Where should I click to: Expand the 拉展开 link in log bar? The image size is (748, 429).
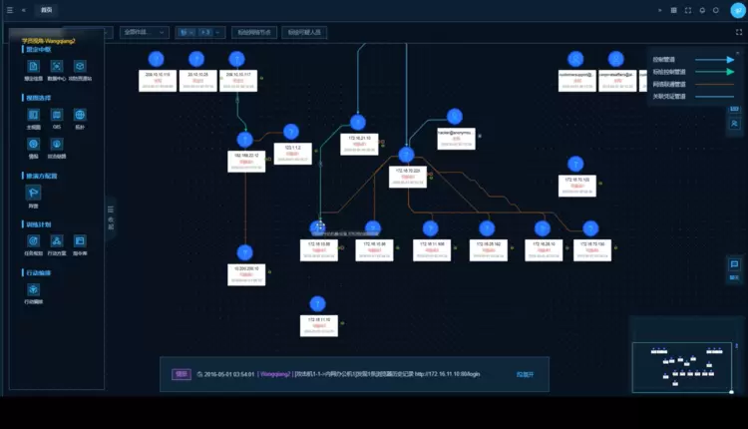pyautogui.click(x=525, y=374)
